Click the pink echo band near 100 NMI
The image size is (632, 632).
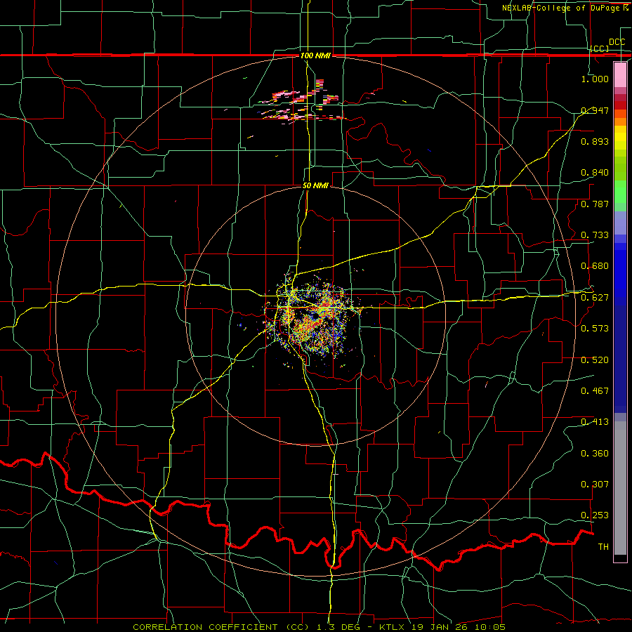301,100
